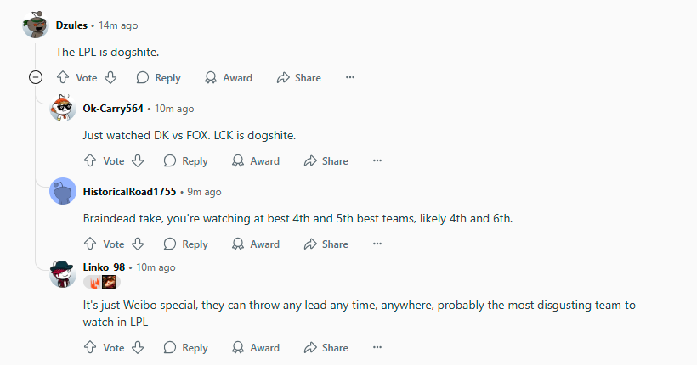The image size is (697, 365).
Task: Click Linko_98's avatar image
Action: [63, 274]
